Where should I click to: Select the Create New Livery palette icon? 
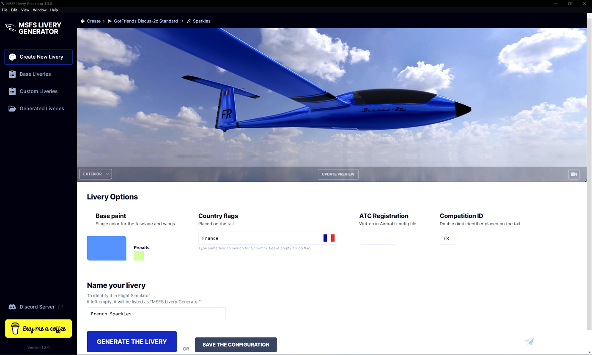[x=13, y=57]
